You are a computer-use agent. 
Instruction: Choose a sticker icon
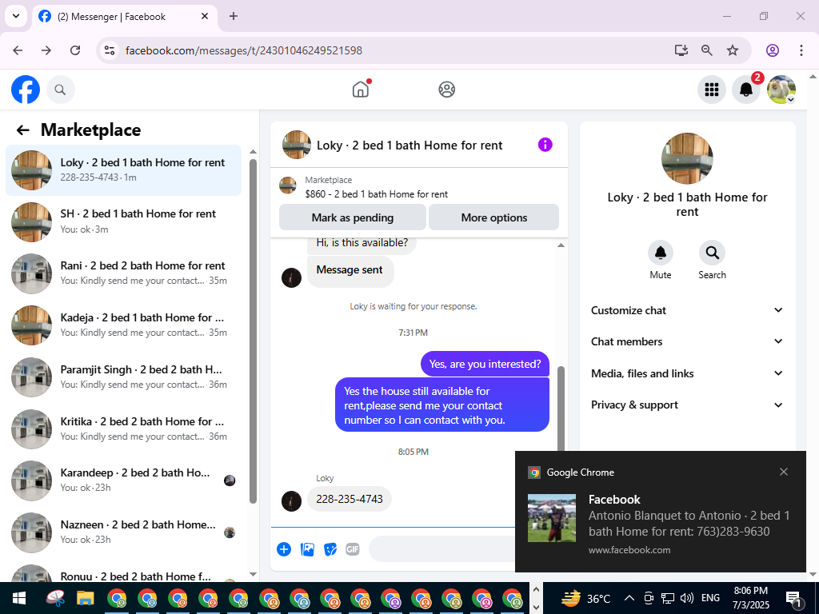click(330, 549)
